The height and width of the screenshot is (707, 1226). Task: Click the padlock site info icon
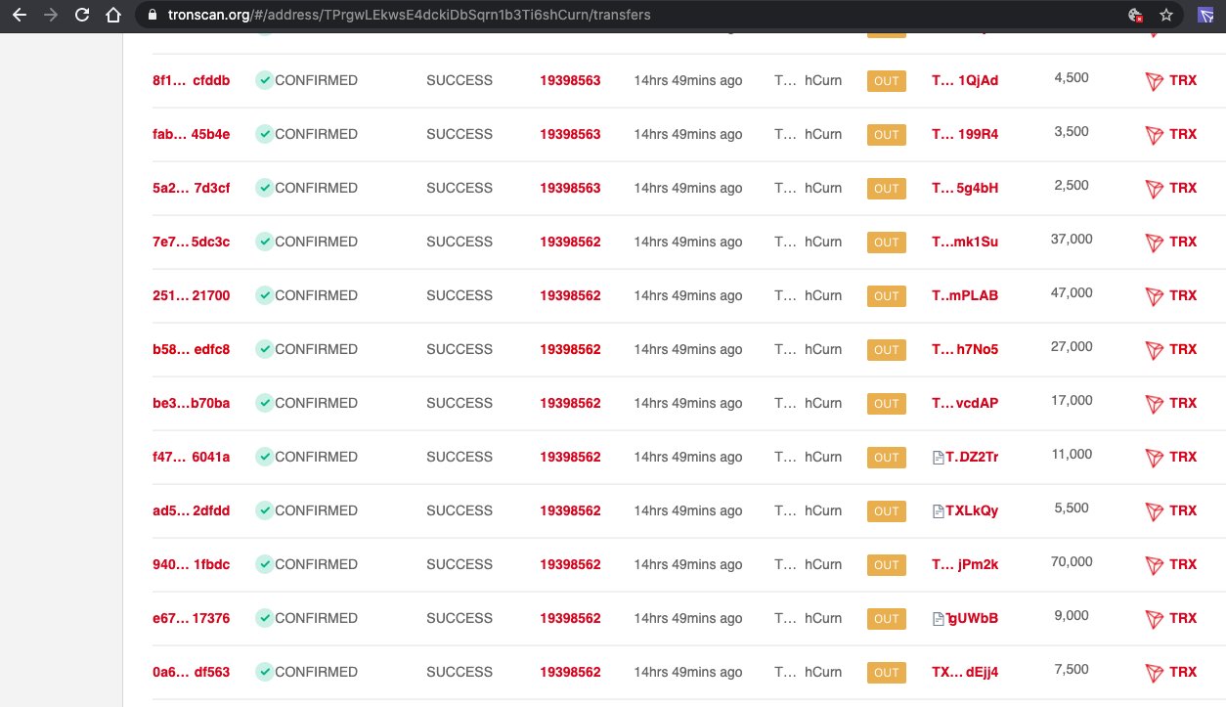(152, 16)
